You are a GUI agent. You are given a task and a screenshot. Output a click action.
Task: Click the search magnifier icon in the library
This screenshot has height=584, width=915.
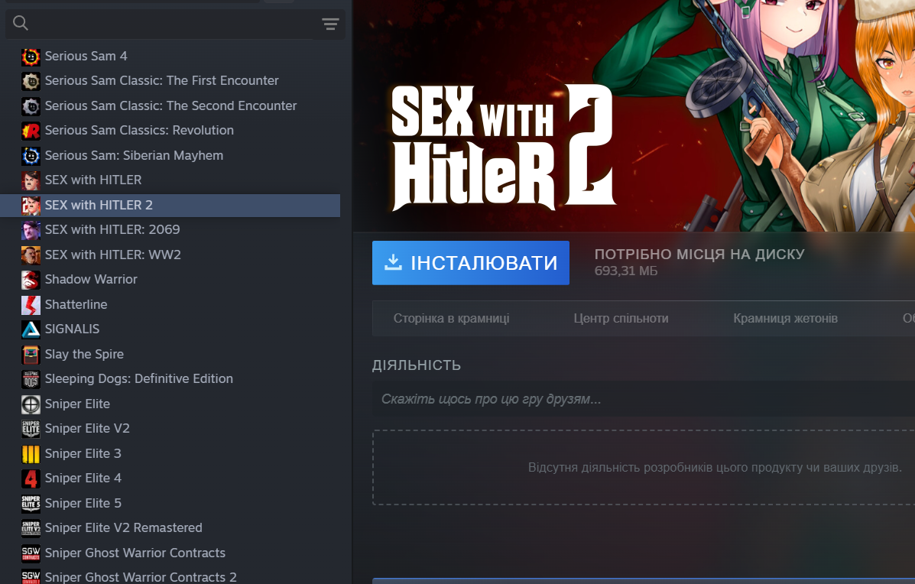click(x=21, y=24)
